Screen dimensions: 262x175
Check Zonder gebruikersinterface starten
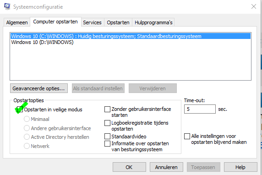point(107,109)
